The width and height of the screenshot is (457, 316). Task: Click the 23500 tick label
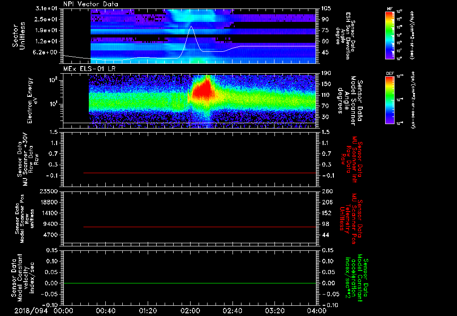click(x=49, y=191)
